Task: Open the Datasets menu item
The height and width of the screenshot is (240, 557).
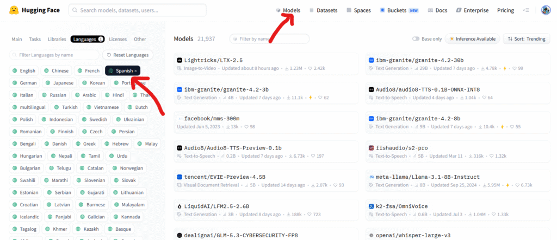Action: point(323,10)
